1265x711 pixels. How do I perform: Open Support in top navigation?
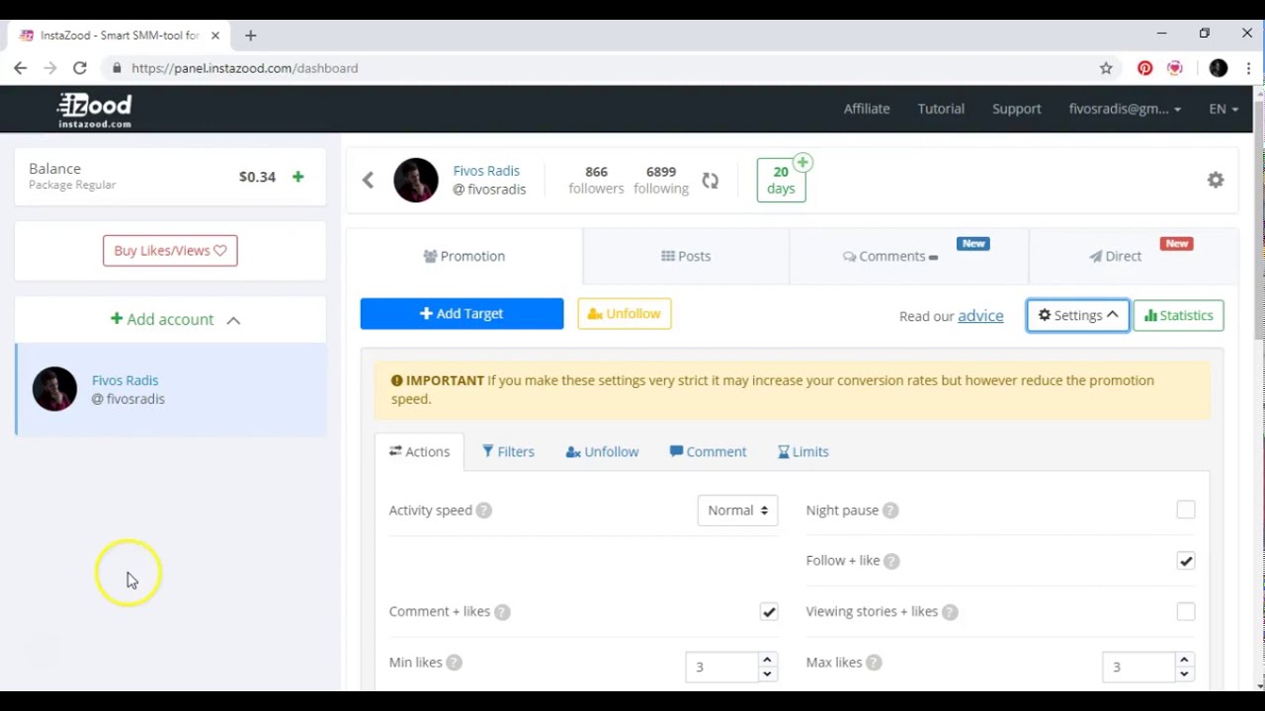[x=1017, y=109]
